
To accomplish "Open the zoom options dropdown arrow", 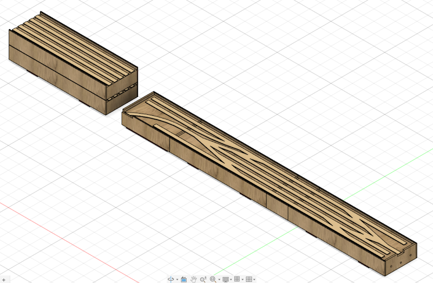I will click(x=219, y=279).
